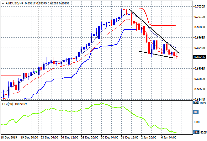Select the 31 Dec 12:00 time label
Image resolution: width=207 pixels, height=141 pixels.
pyautogui.click(x=130, y=138)
